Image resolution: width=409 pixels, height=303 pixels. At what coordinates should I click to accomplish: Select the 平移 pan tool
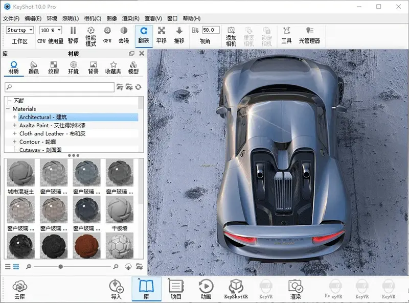point(162,35)
